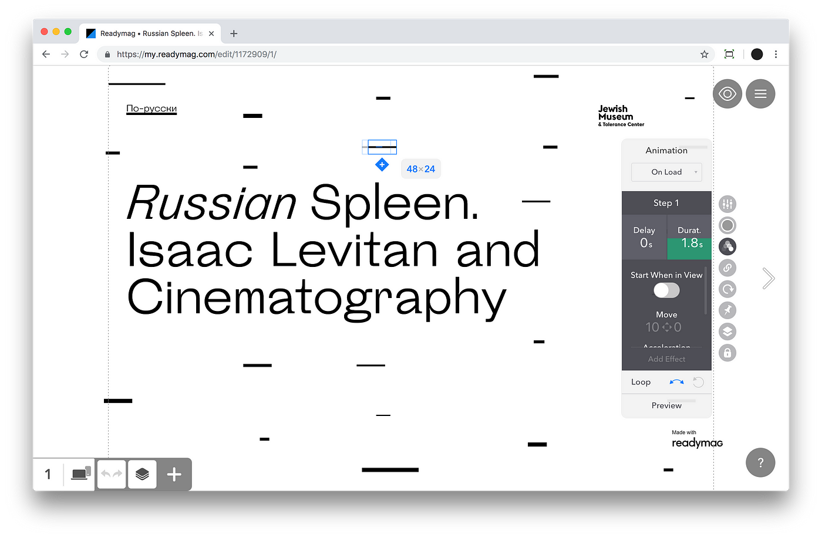Open the help question mark button
The height and width of the screenshot is (538, 822).
(760, 462)
